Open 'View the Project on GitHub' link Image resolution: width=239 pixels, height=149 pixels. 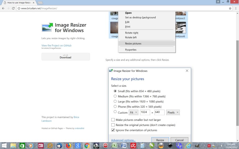pos(56,45)
